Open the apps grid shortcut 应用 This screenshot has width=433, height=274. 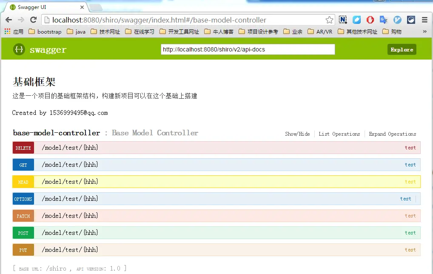(x=14, y=31)
